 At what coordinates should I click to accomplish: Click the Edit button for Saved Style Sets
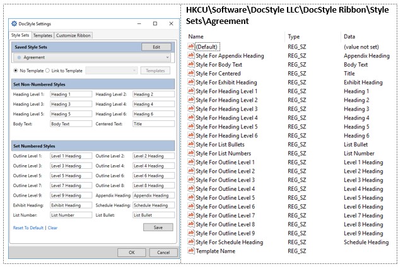pyautogui.click(x=156, y=47)
